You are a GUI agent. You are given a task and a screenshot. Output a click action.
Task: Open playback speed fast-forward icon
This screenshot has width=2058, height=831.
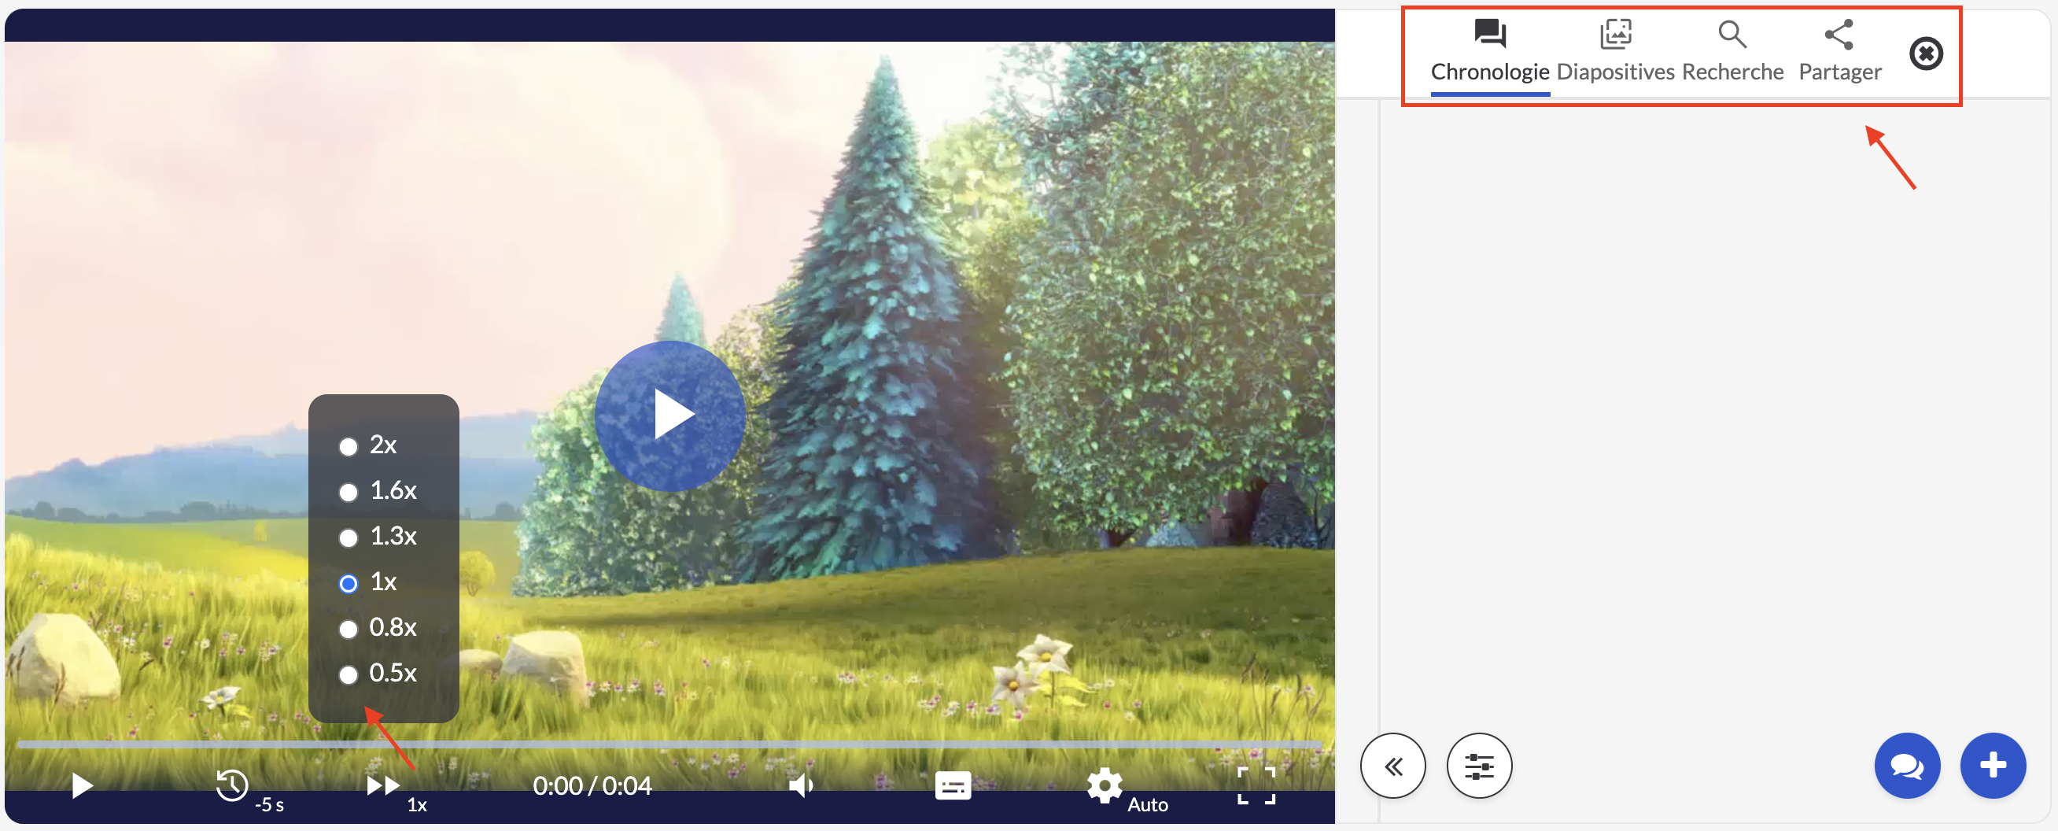point(382,785)
